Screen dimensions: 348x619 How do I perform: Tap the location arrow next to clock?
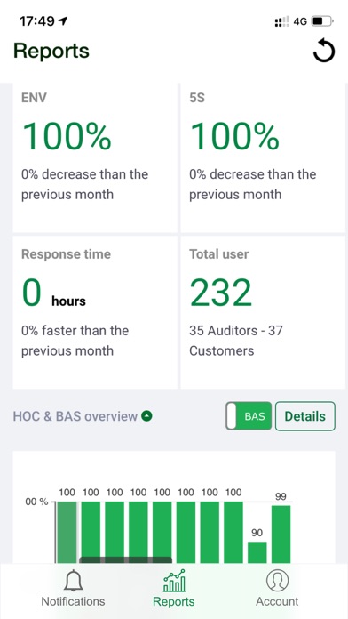pos(63,21)
